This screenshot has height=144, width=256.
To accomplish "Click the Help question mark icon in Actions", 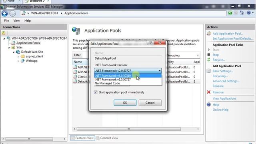I will (209, 105).
